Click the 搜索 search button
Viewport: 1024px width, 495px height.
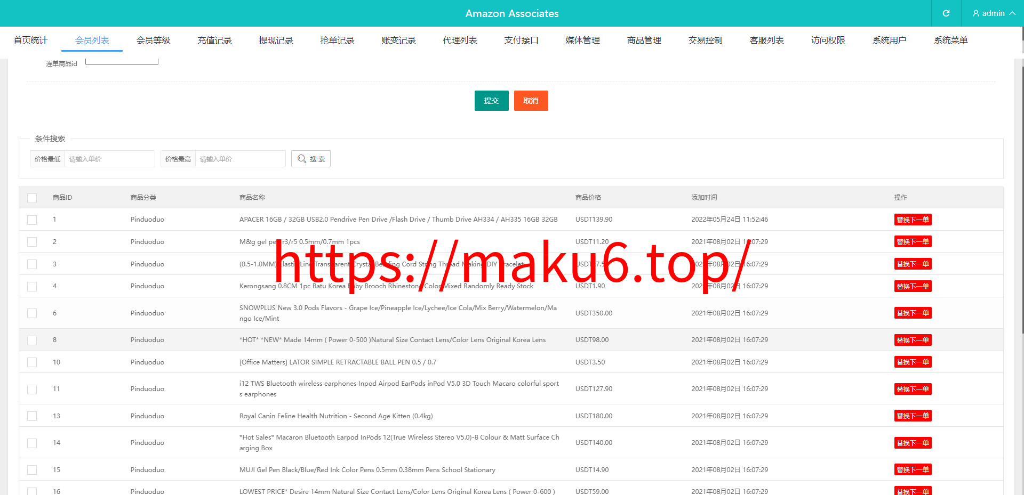311,159
